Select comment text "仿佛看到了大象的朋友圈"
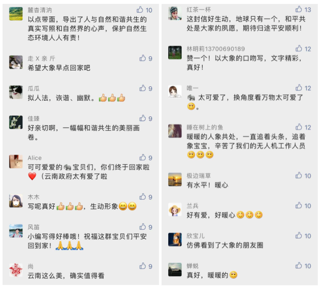This screenshot has width=320, height=289. [x=225, y=245]
